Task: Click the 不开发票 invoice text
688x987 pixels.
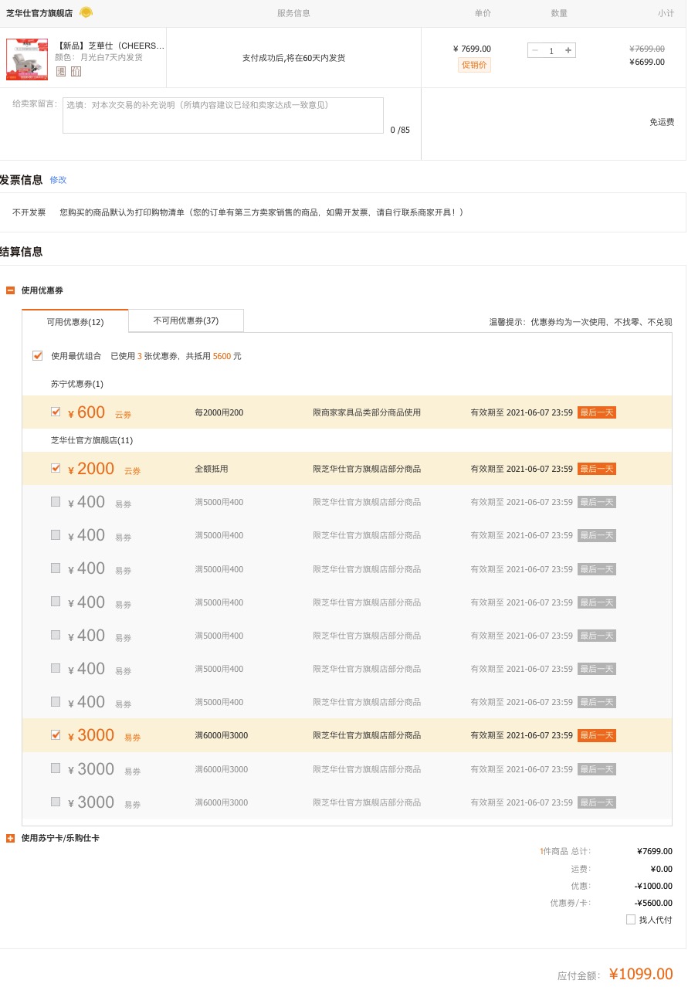Action: click(29, 212)
